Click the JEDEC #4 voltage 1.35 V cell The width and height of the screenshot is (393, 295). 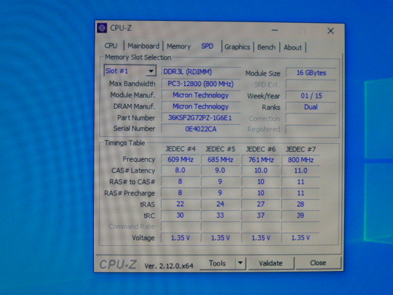(180, 238)
